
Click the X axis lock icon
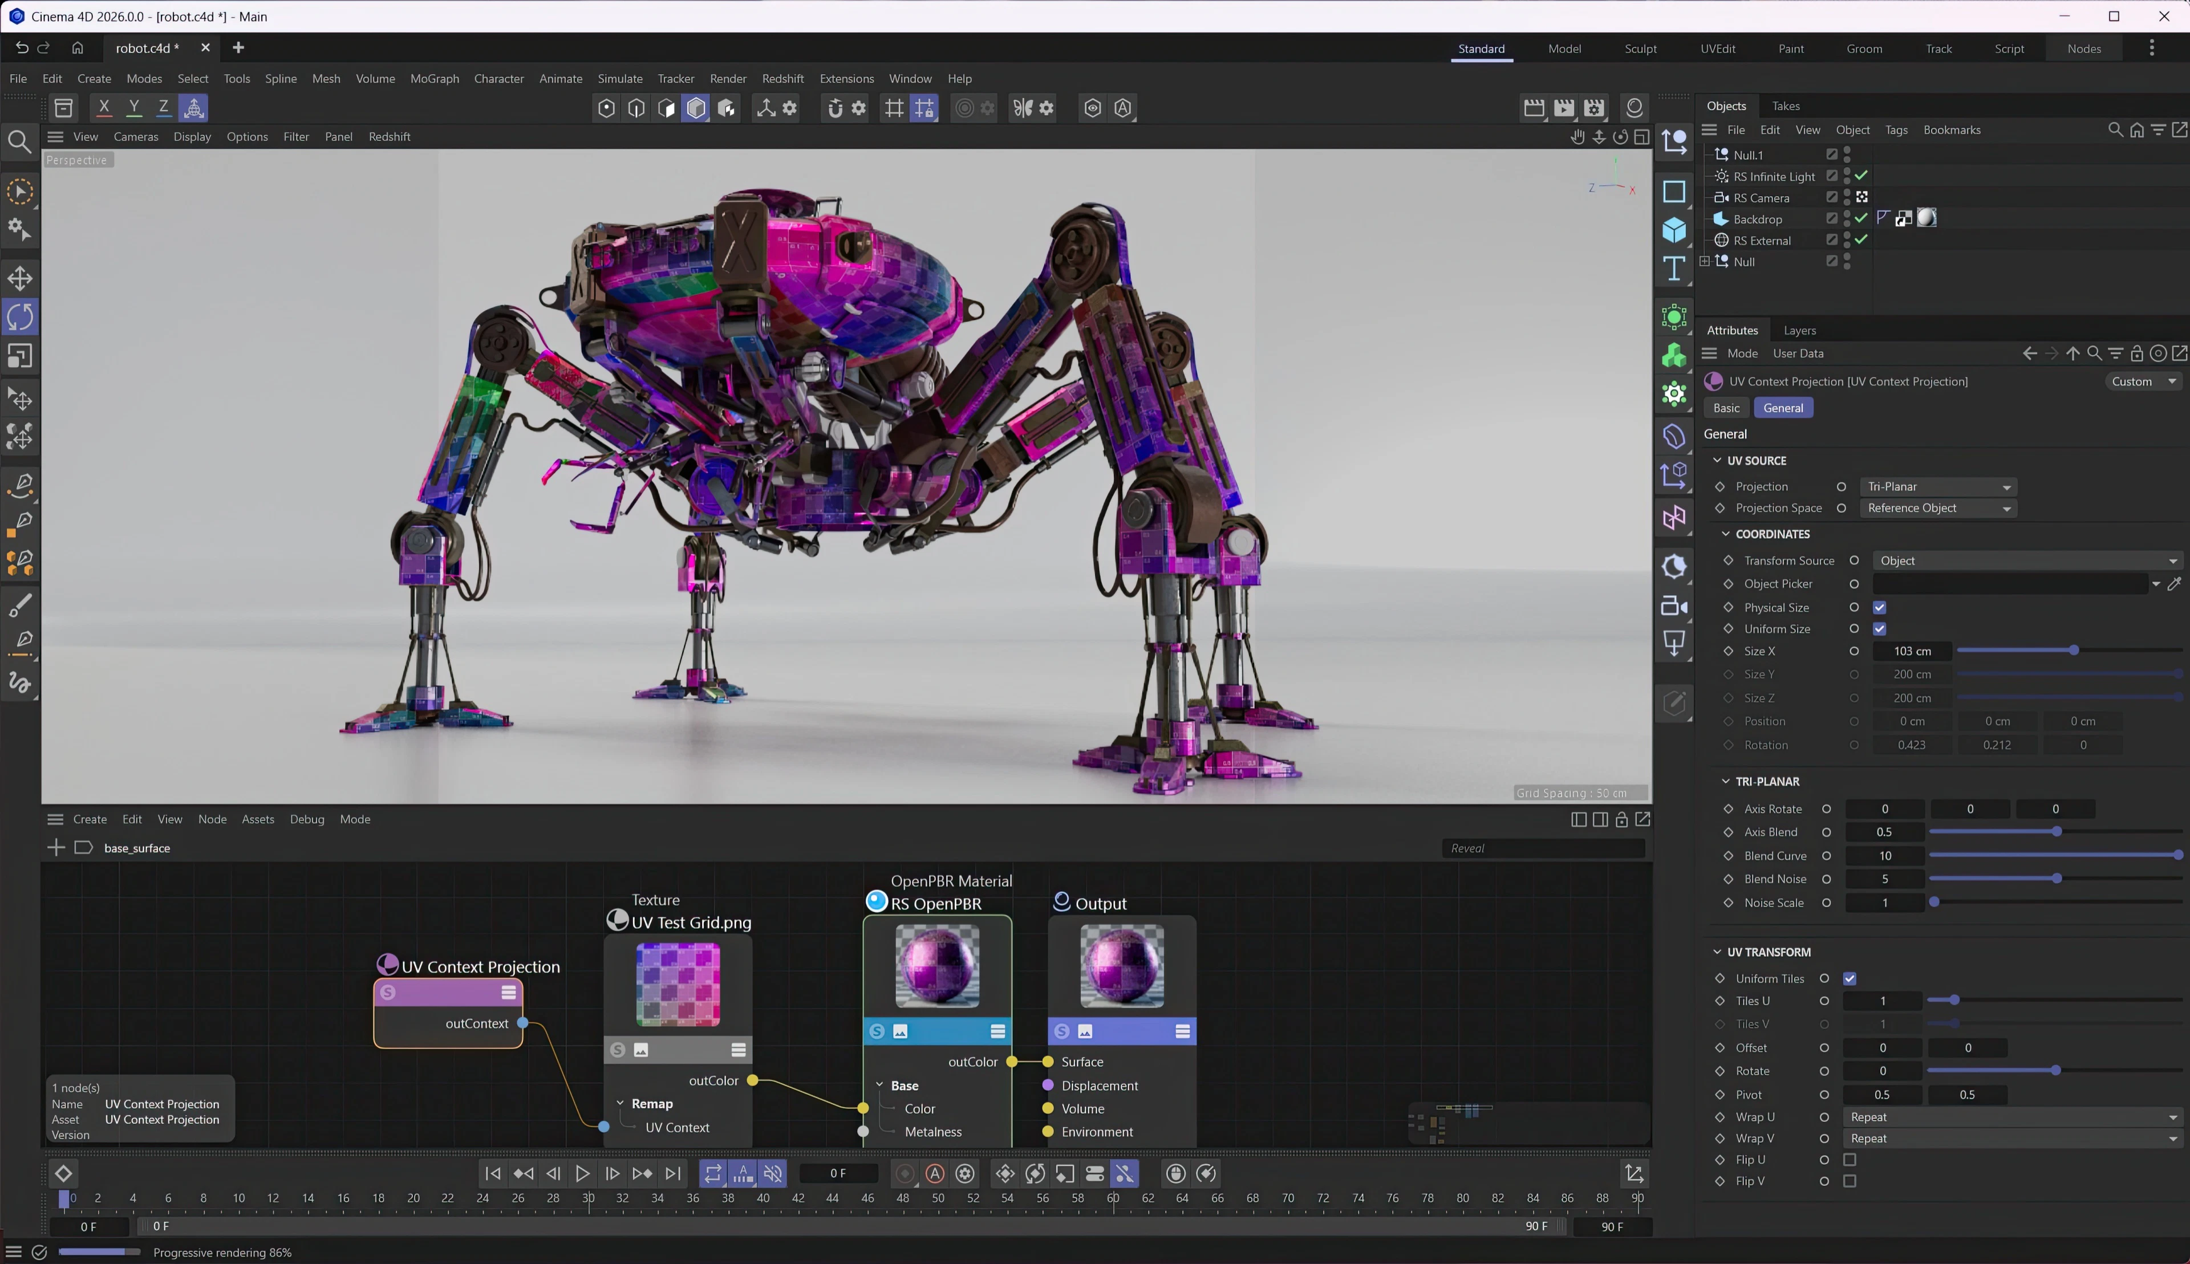click(103, 108)
